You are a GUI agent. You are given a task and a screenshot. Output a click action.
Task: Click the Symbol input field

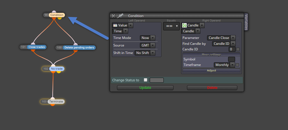point(231,59)
